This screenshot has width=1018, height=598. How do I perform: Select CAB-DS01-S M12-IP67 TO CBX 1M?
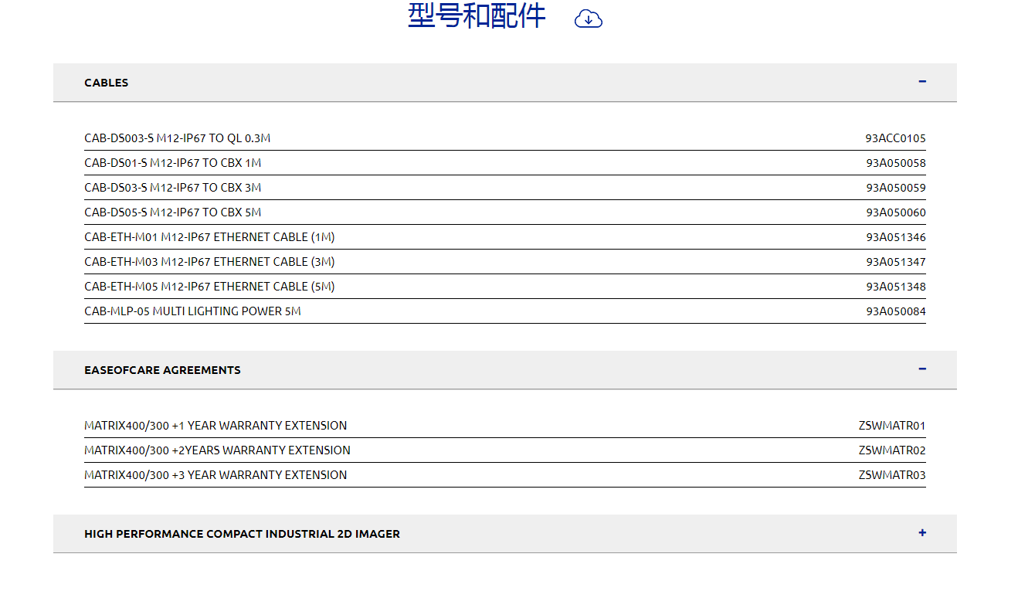pyautogui.click(x=173, y=163)
